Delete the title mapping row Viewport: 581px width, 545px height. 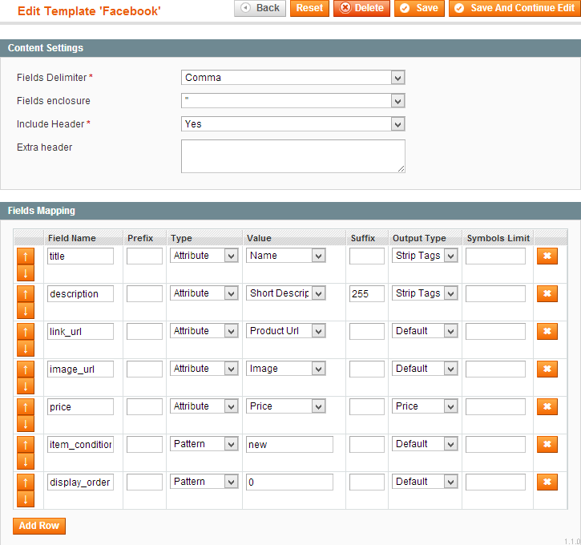[x=547, y=256]
